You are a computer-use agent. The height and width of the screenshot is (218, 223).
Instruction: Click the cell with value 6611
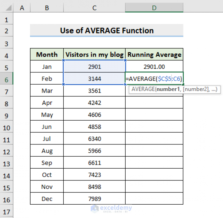94,162
